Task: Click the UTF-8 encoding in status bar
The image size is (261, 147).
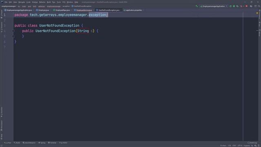Action: tap(240, 146)
